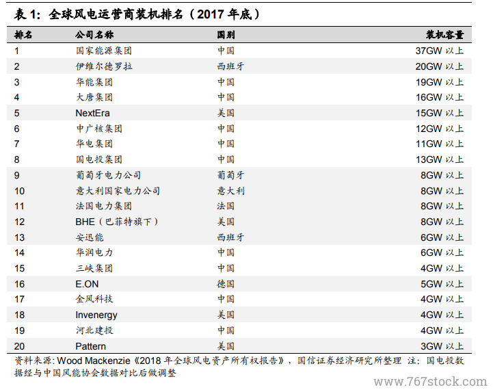Click the column header 排名
Viewport: 493px width, 392px height.
pos(23,35)
